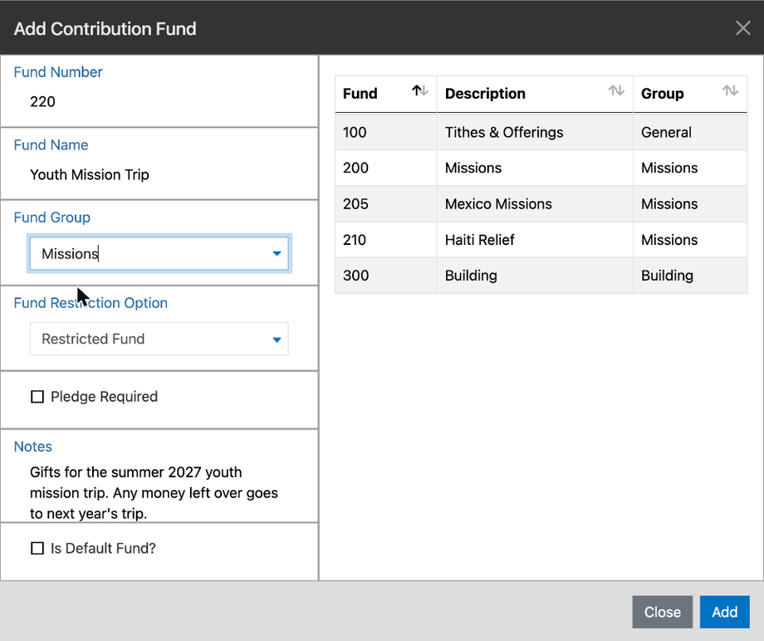Select fund number 200 cell
Screen dimensions: 764x641
coord(386,168)
